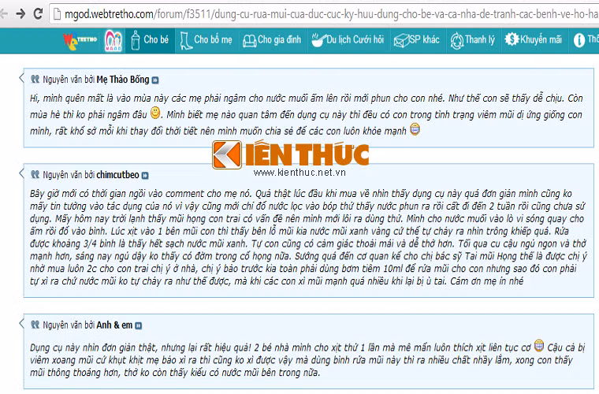View original post by Anh & em arrow icon

pos(138,325)
